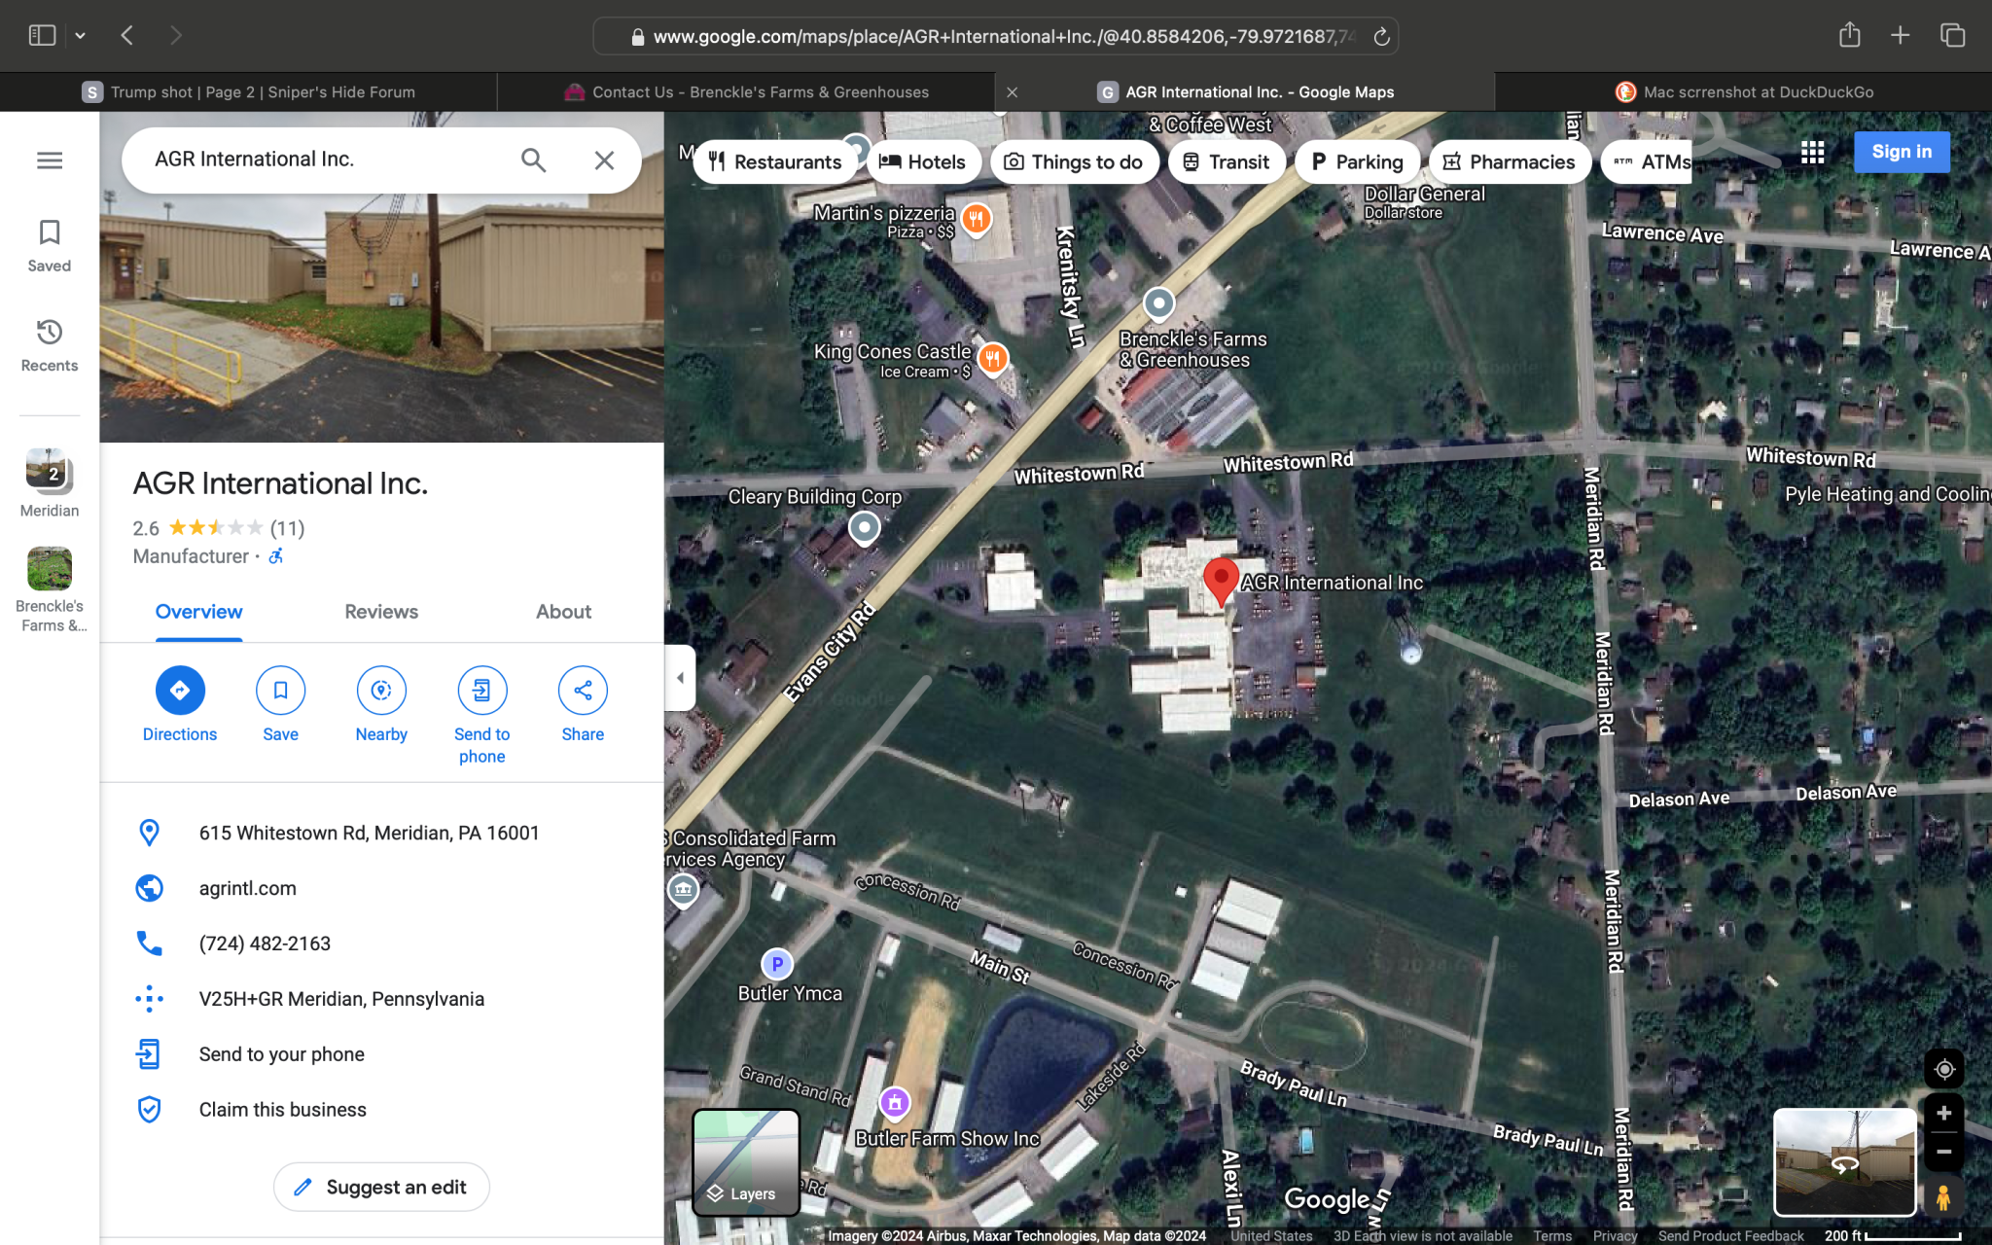Switch to the About tab
The image size is (1992, 1245).
[563, 612]
